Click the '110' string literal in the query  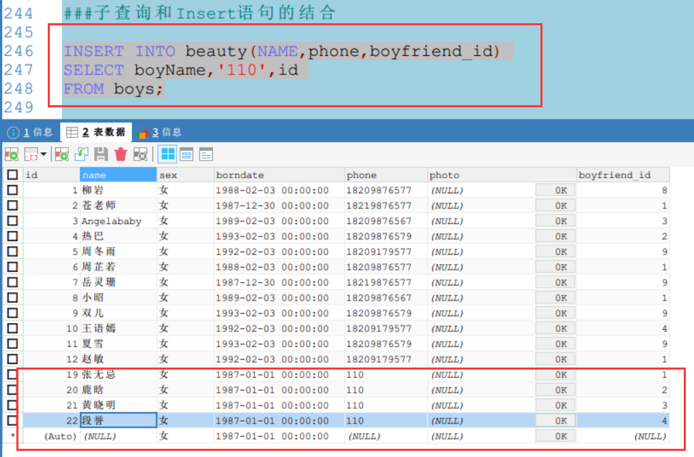(x=242, y=70)
